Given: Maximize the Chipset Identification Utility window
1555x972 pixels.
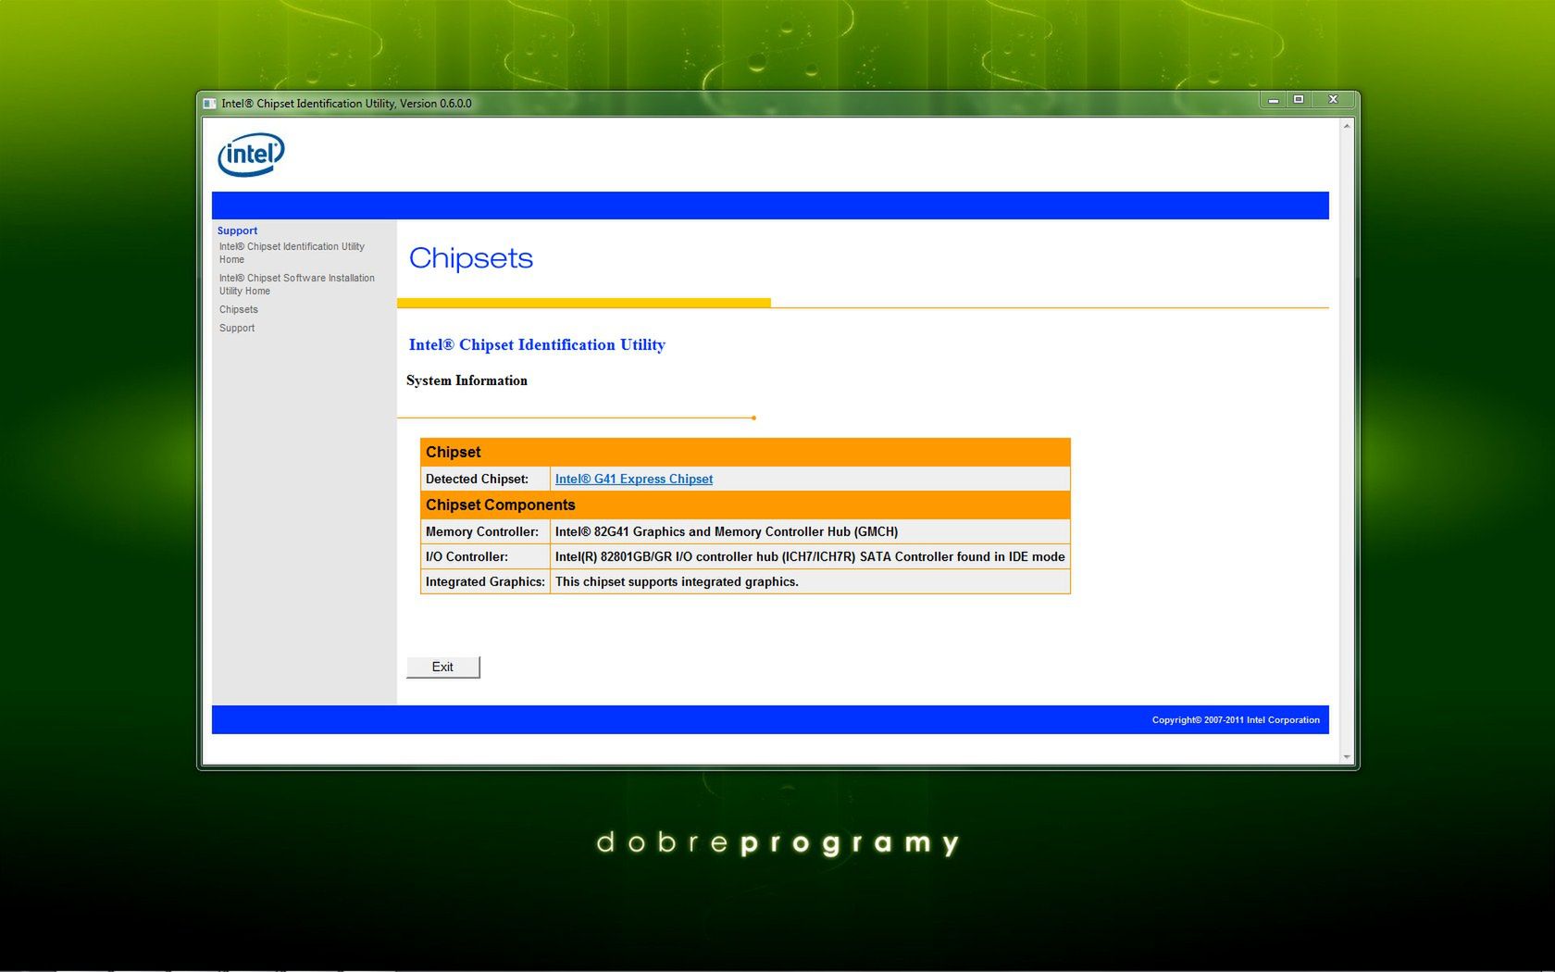Looking at the screenshot, I should click(1299, 100).
